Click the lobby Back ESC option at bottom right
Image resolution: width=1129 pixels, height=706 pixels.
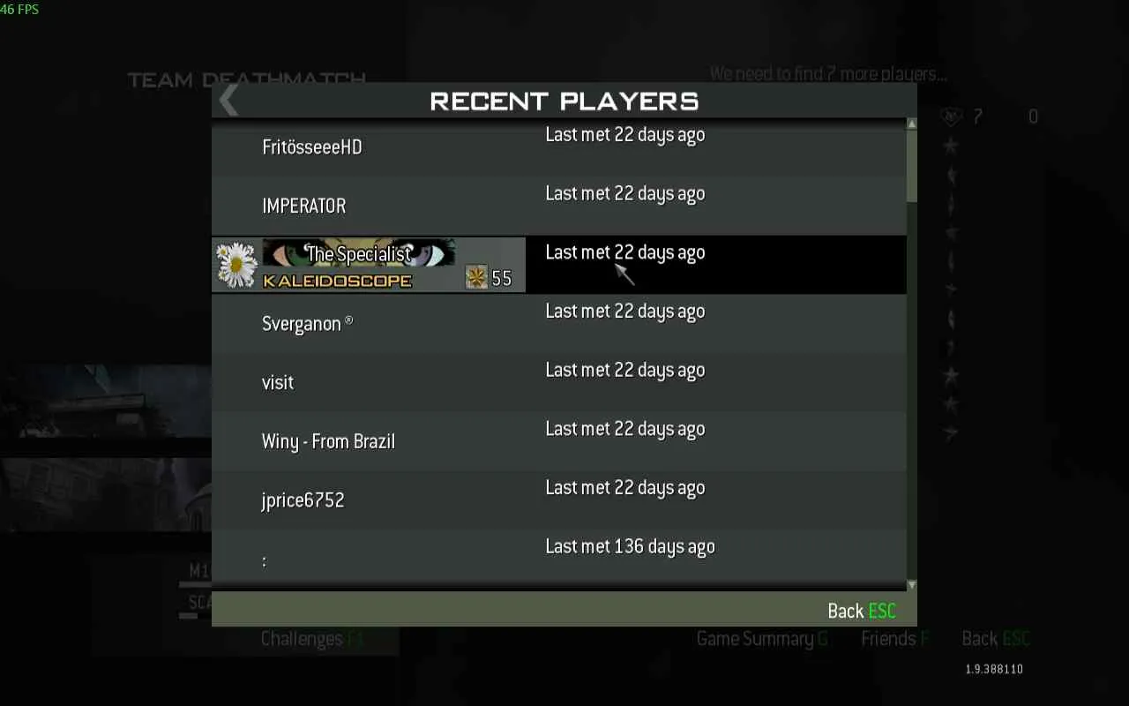point(996,639)
